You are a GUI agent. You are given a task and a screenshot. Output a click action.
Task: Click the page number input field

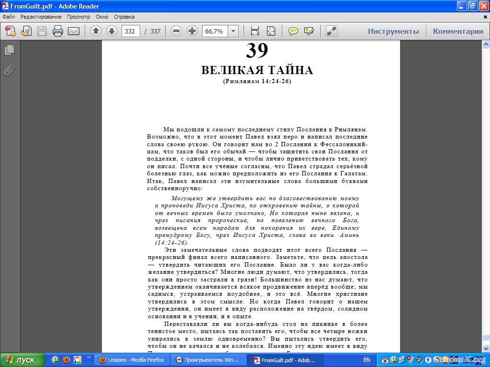(x=131, y=32)
